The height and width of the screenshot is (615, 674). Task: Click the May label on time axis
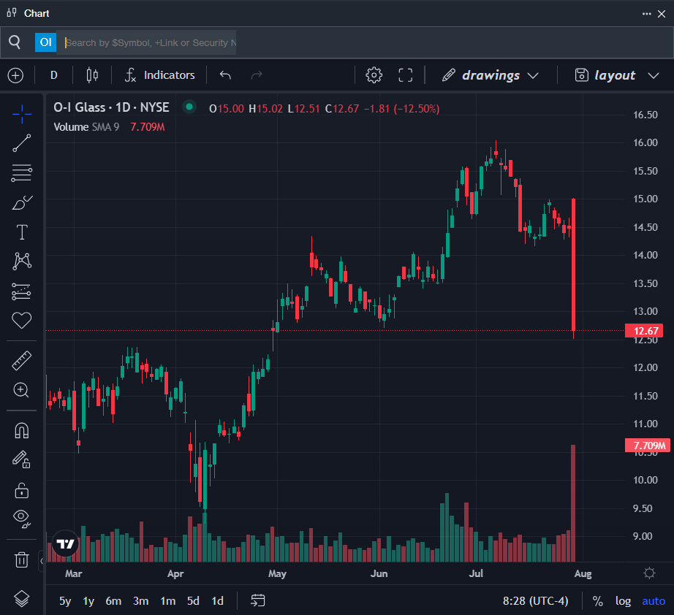[277, 574]
